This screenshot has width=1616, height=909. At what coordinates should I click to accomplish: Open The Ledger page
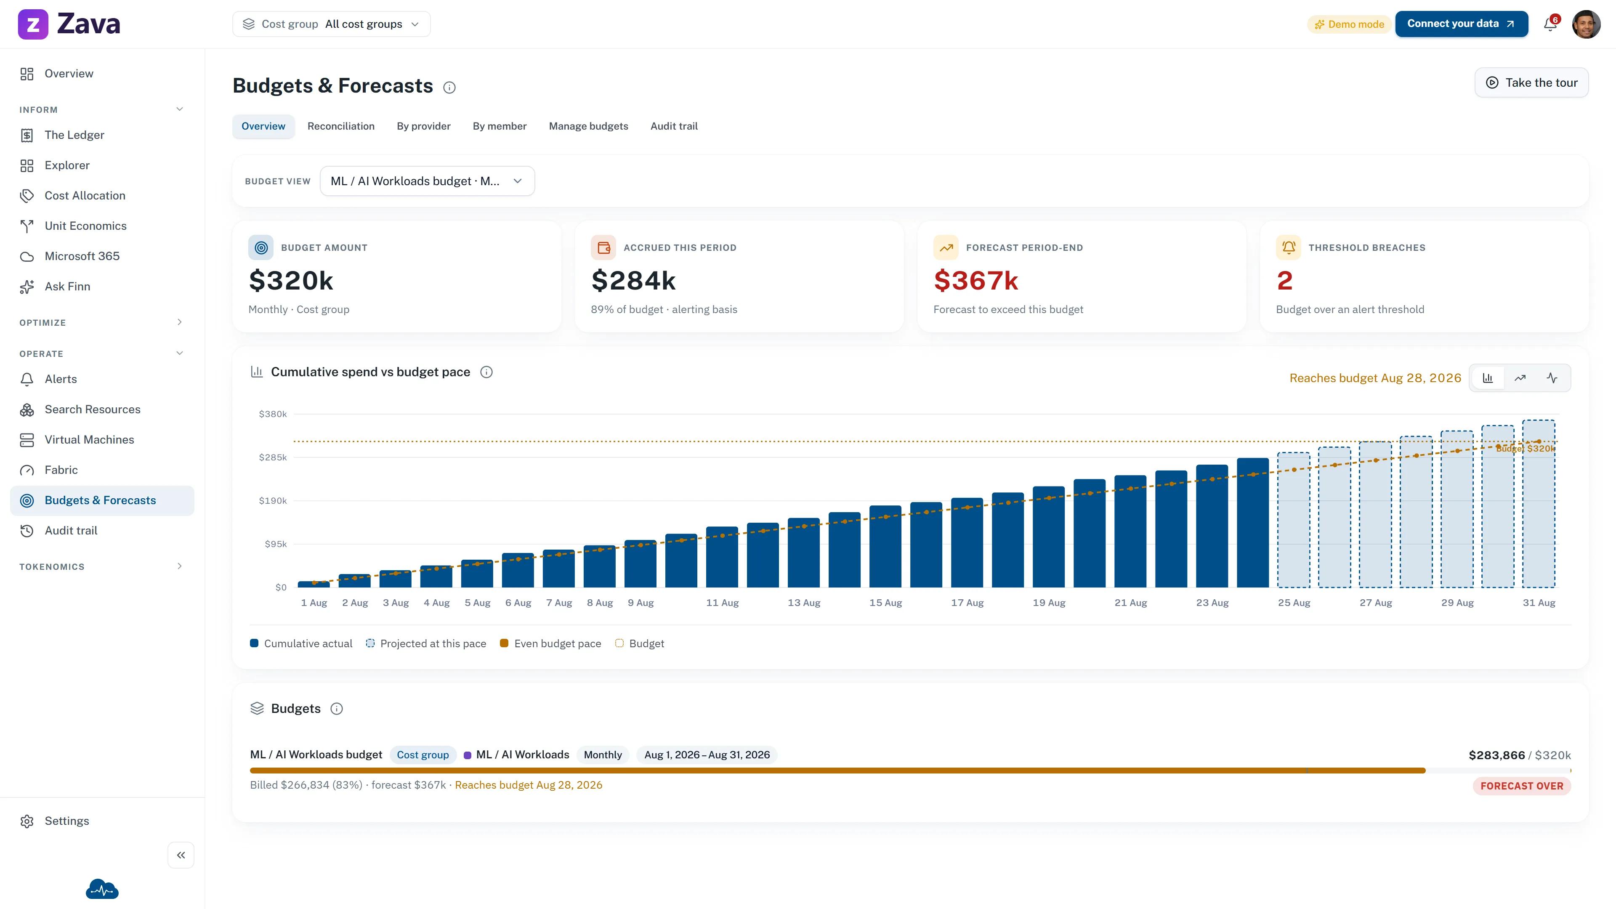102,135
